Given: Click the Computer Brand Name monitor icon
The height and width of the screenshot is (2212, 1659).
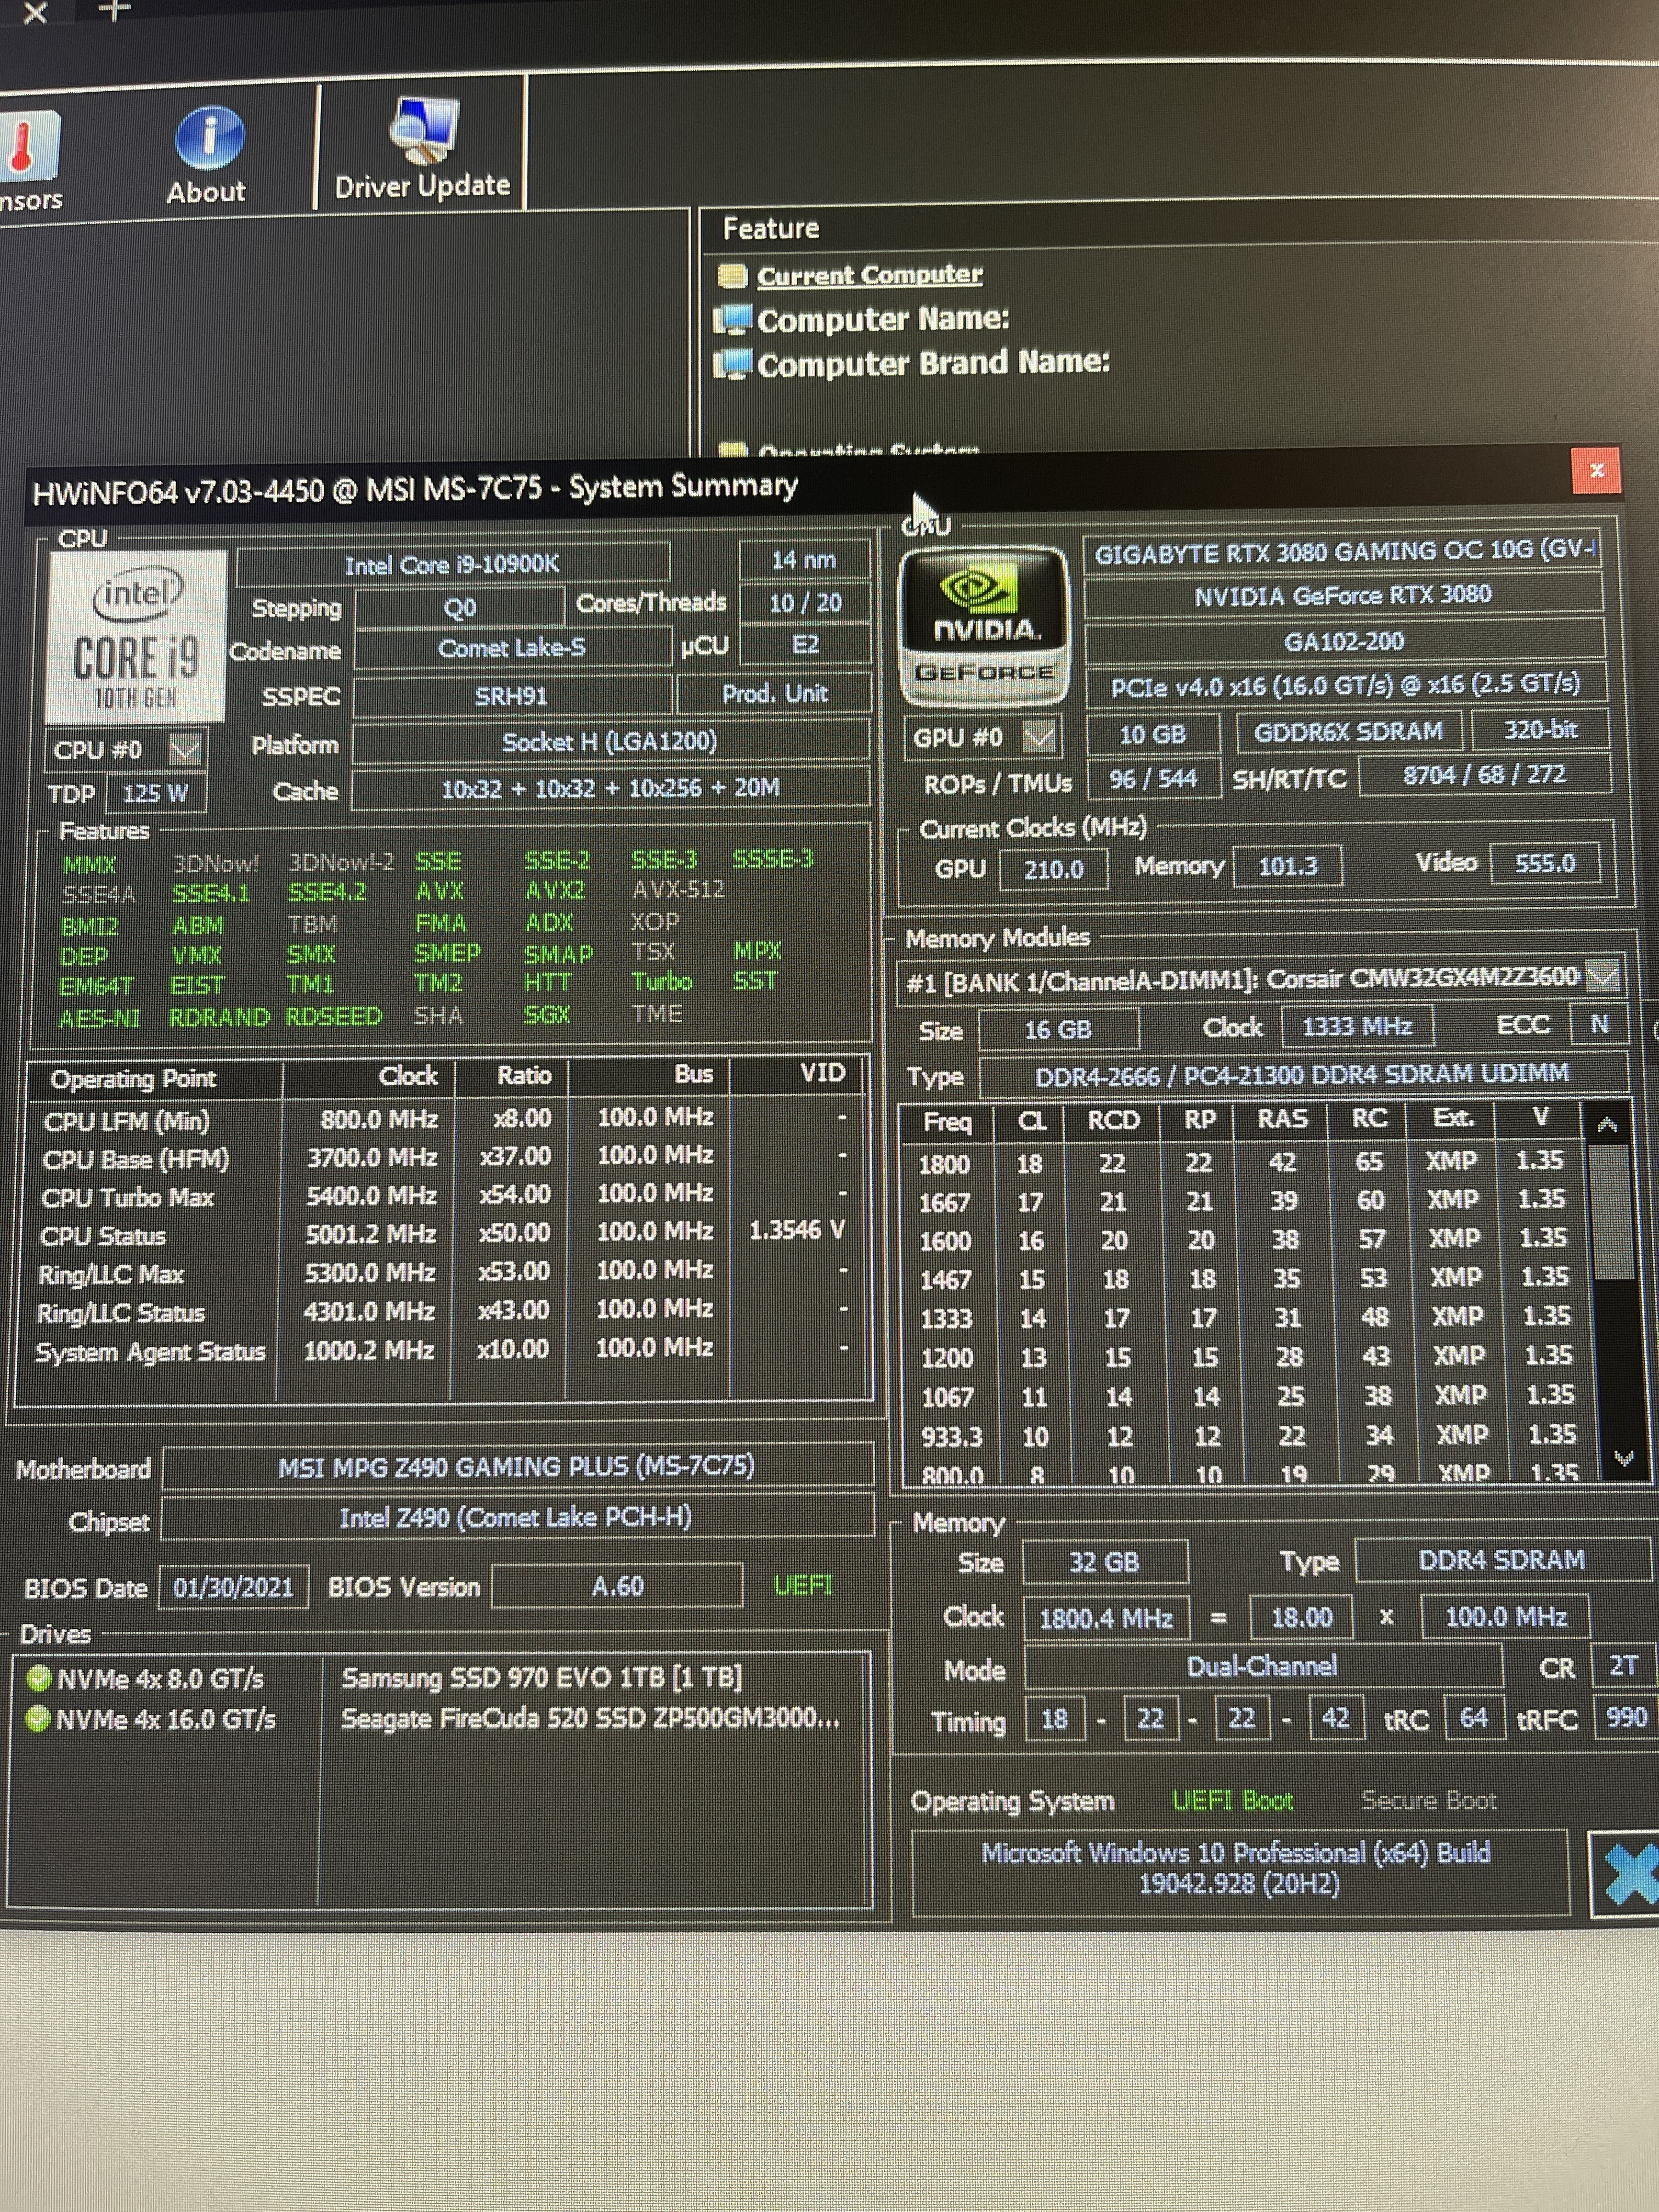Looking at the screenshot, I should coord(733,364).
